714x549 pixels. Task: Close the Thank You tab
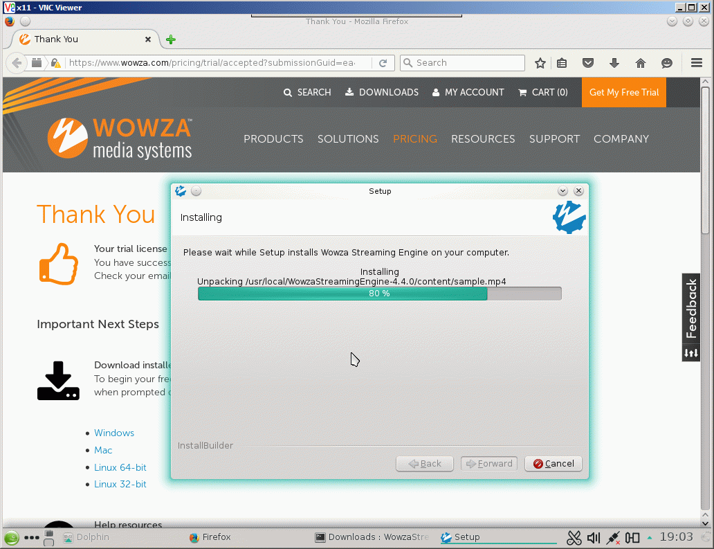(x=148, y=39)
